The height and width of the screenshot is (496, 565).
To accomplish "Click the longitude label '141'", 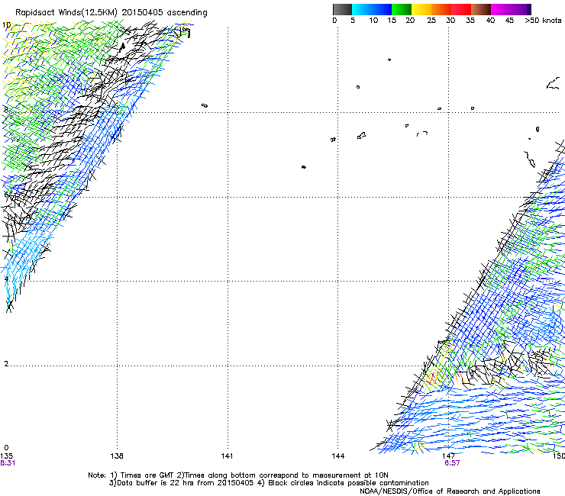I will pyautogui.click(x=227, y=456).
